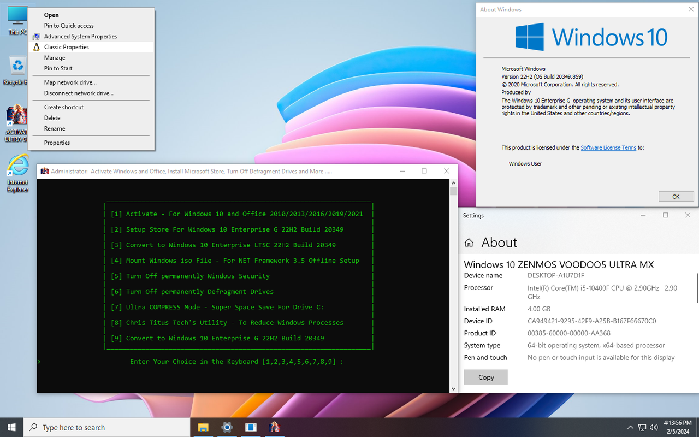Click the Device name value DESKTOP-A1U7D1F
The image size is (699, 437).
coord(556,276)
